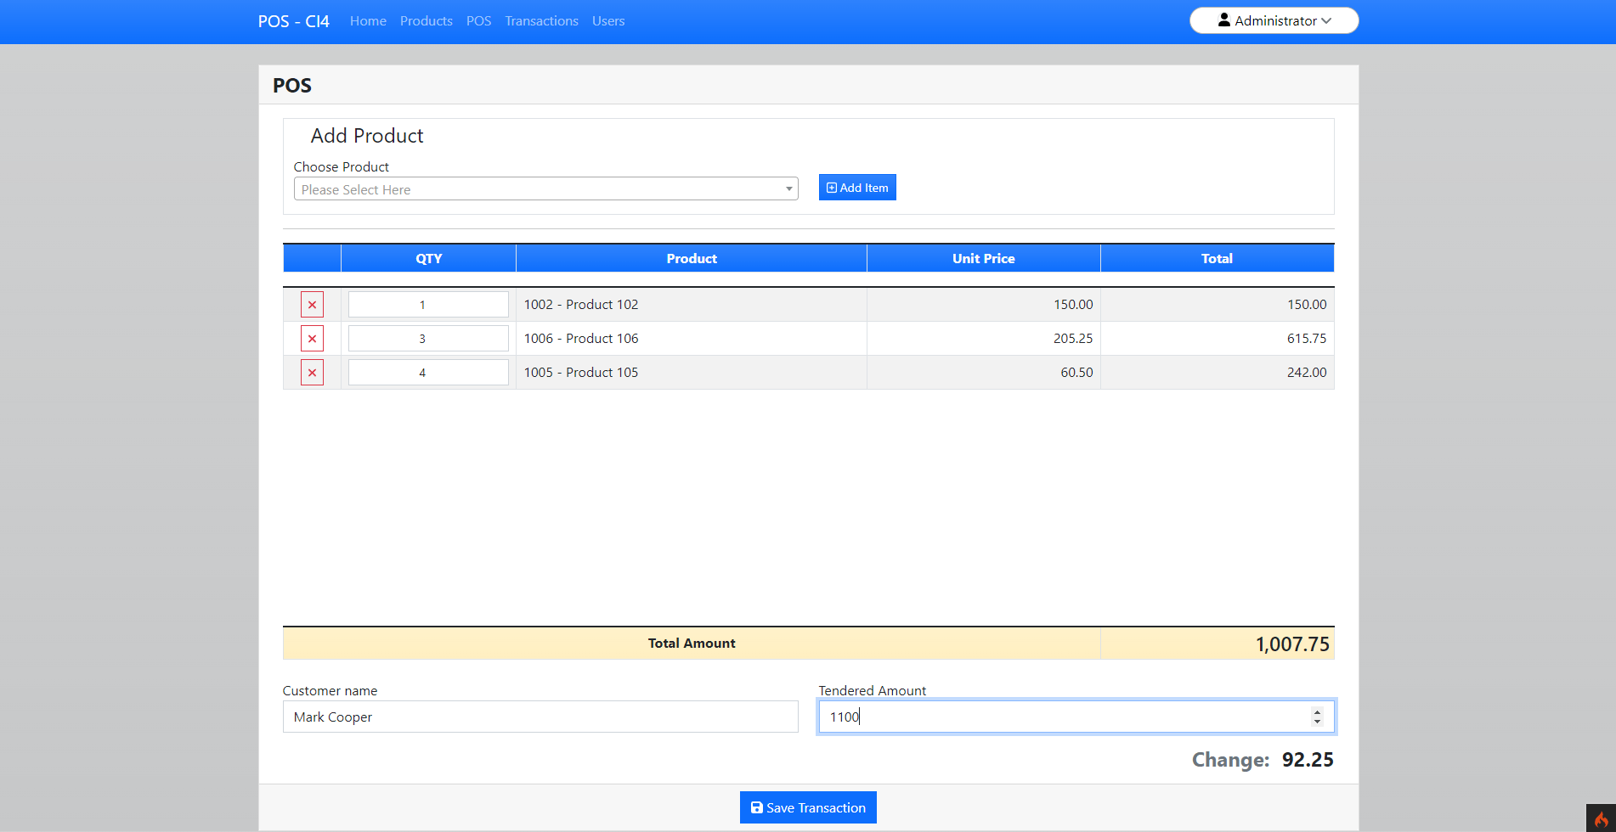Navigate to the Transactions page
1616x832 pixels.
[541, 20]
